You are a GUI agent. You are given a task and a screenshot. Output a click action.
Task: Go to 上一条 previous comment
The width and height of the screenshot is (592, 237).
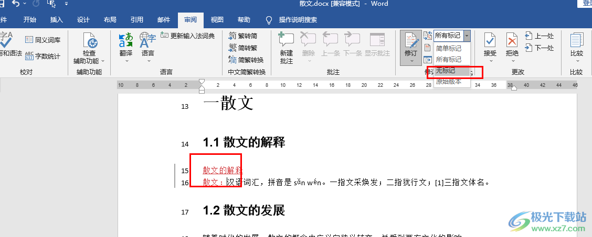[x=330, y=44]
